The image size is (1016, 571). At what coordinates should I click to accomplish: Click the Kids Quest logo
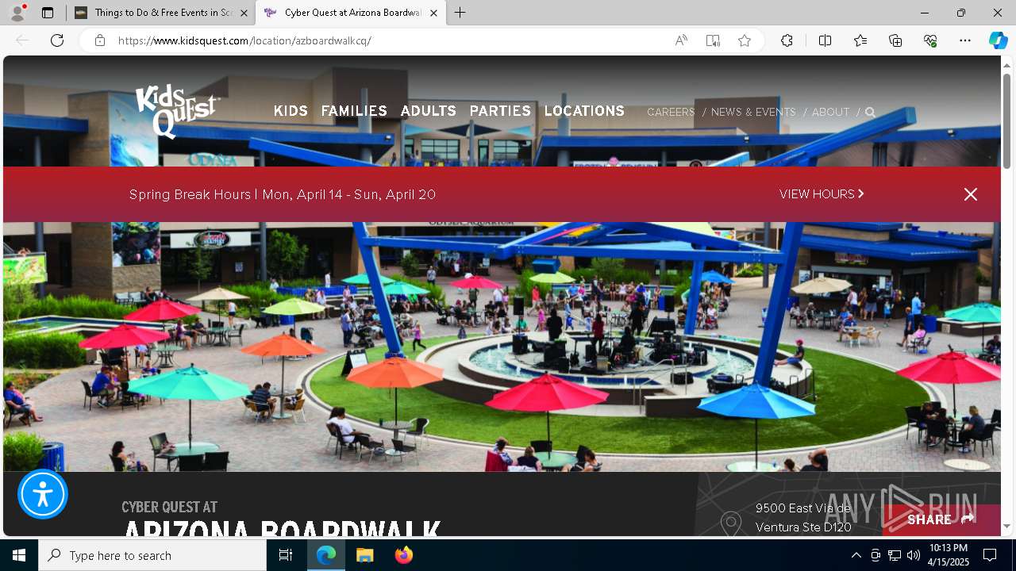[177, 111]
